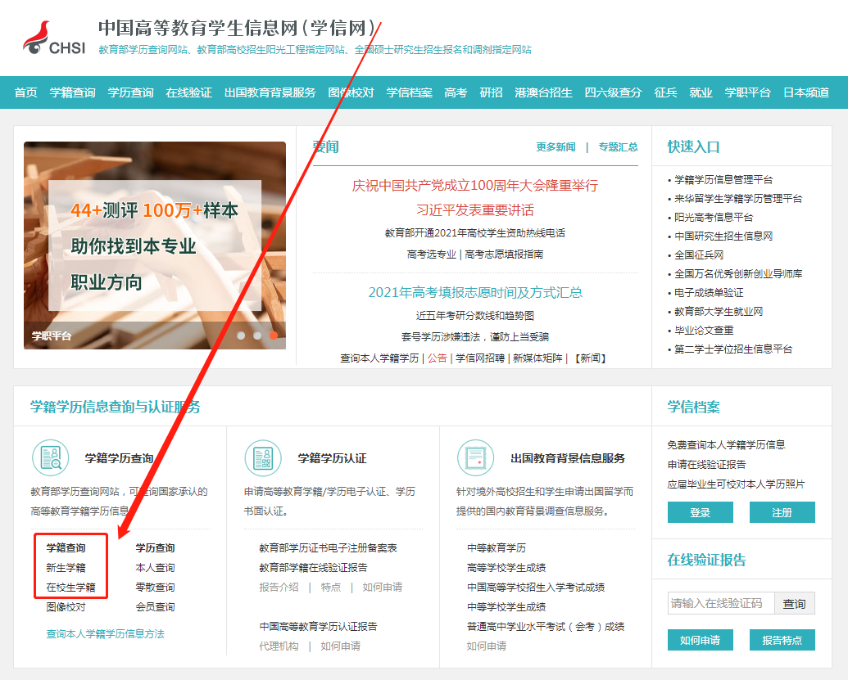Open 教育部学历证书电子注册备案表 link
Viewport: 848px width, 680px height.
click(x=329, y=548)
